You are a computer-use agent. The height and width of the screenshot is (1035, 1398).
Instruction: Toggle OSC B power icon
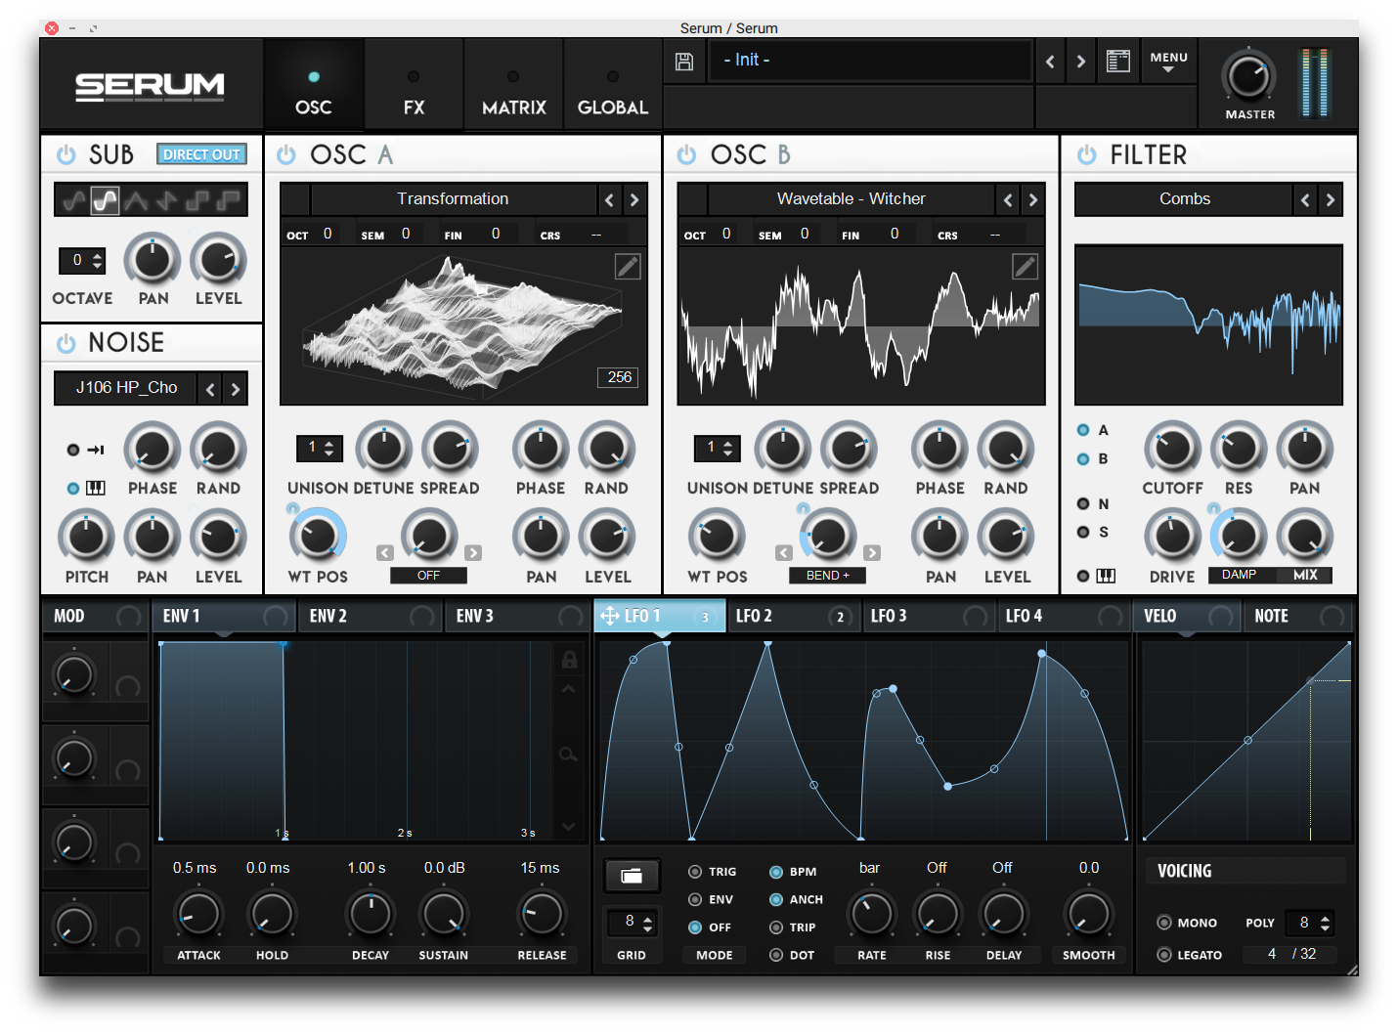687,154
